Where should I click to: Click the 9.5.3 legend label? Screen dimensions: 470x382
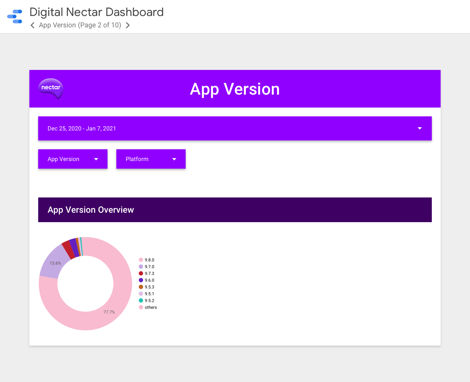pos(150,287)
